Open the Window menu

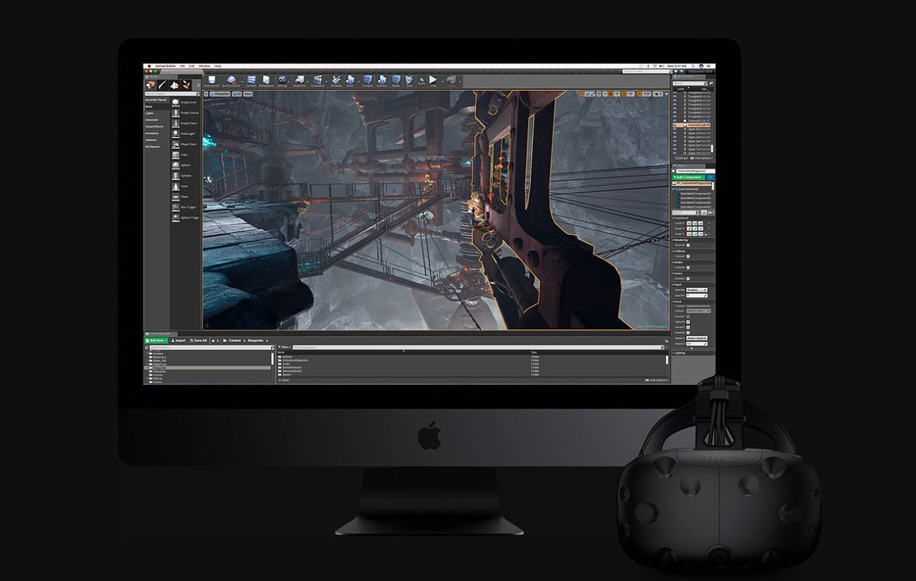coord(205,66)
